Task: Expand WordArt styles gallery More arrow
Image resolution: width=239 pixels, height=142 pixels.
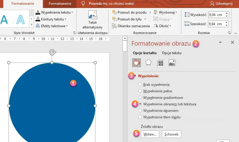Action: pyautogui.click(x=31, y=25)
